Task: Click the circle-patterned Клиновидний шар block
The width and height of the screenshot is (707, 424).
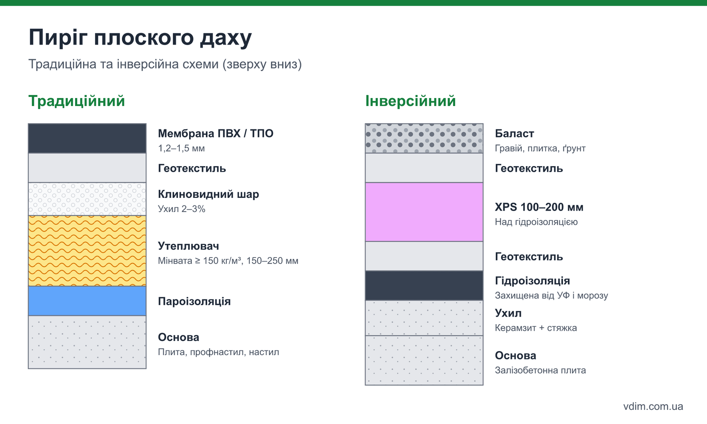Action: point(87,199)
